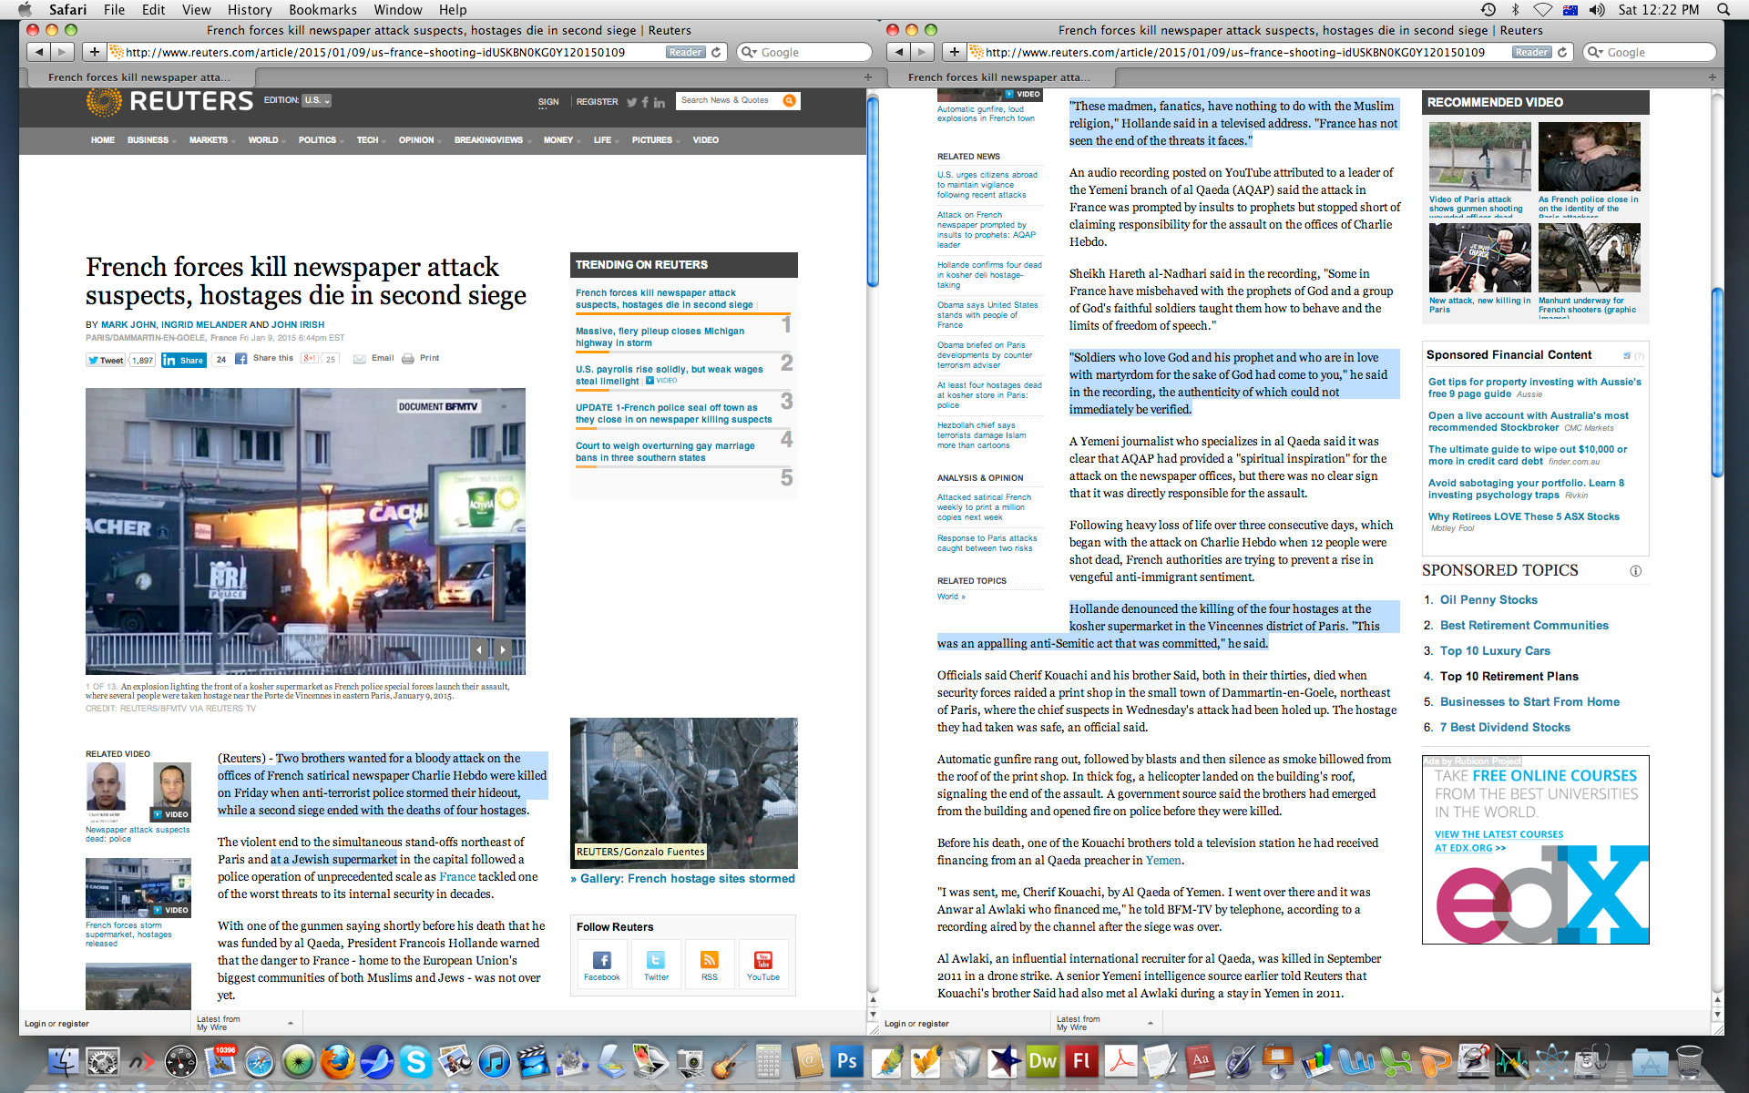Screen dimensions: 1749x1093
Task: Click the Yemen link in right article
Action: coord(1163,861)
